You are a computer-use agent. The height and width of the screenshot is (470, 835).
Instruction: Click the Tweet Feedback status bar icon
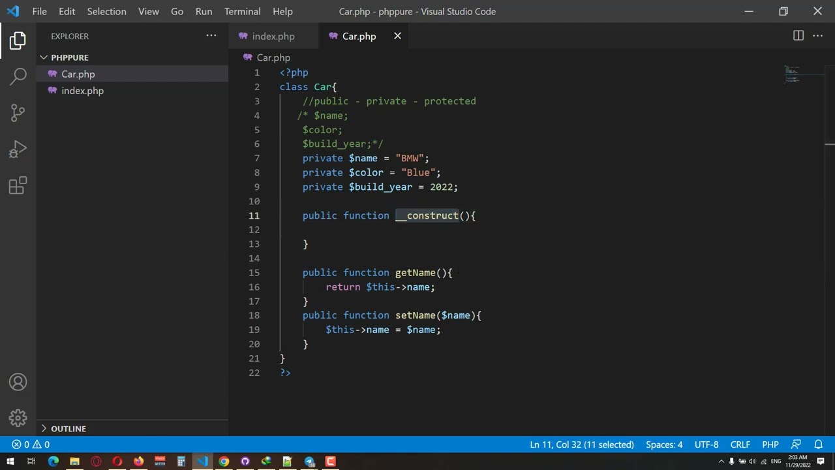(796, 445)
